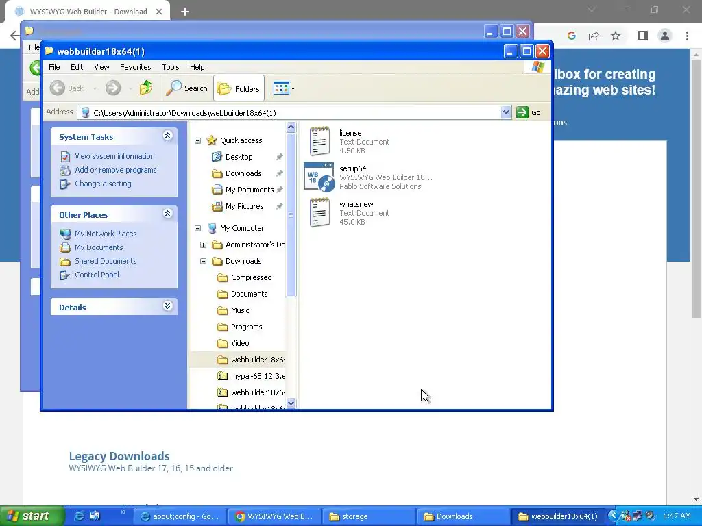Viewport: 702px width, 526px height.
Task: Click Legacy Downloads heading in browser
Action: pos(119,456)
